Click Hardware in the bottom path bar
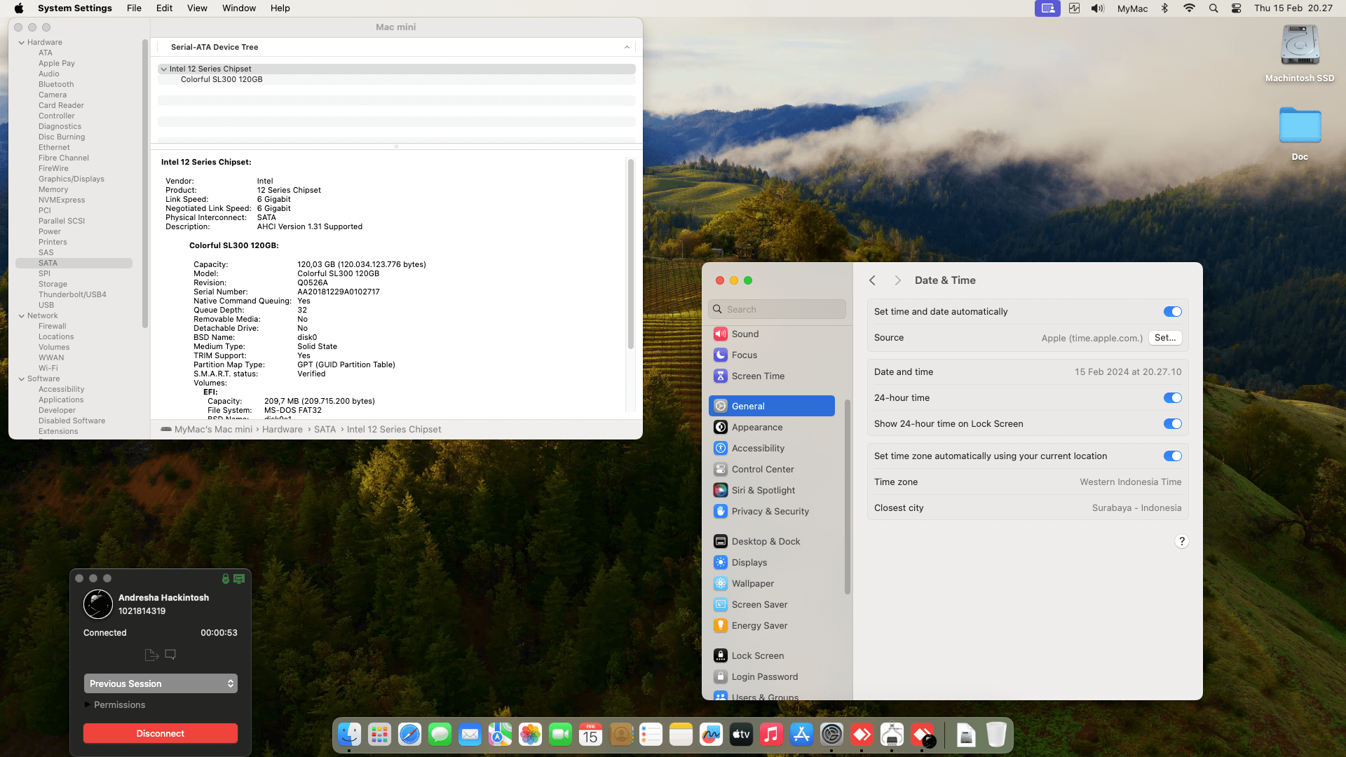 coord(283,430)
